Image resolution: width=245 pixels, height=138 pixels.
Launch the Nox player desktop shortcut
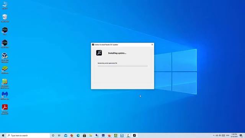click(x=5, y=31)
